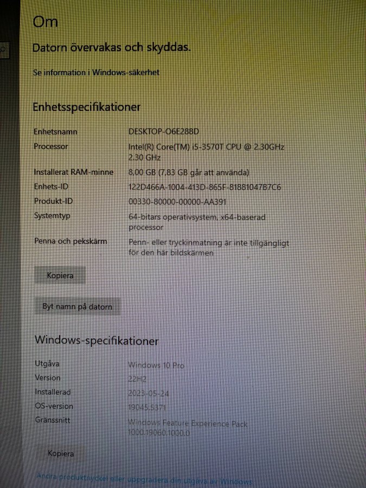366x488 pixels.
Task: Click the Intel Core i5-3570T processor value
Action: click(206, 147)
